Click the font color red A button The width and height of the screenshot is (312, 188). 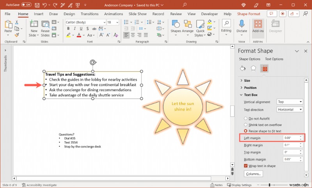click(79, 35)
